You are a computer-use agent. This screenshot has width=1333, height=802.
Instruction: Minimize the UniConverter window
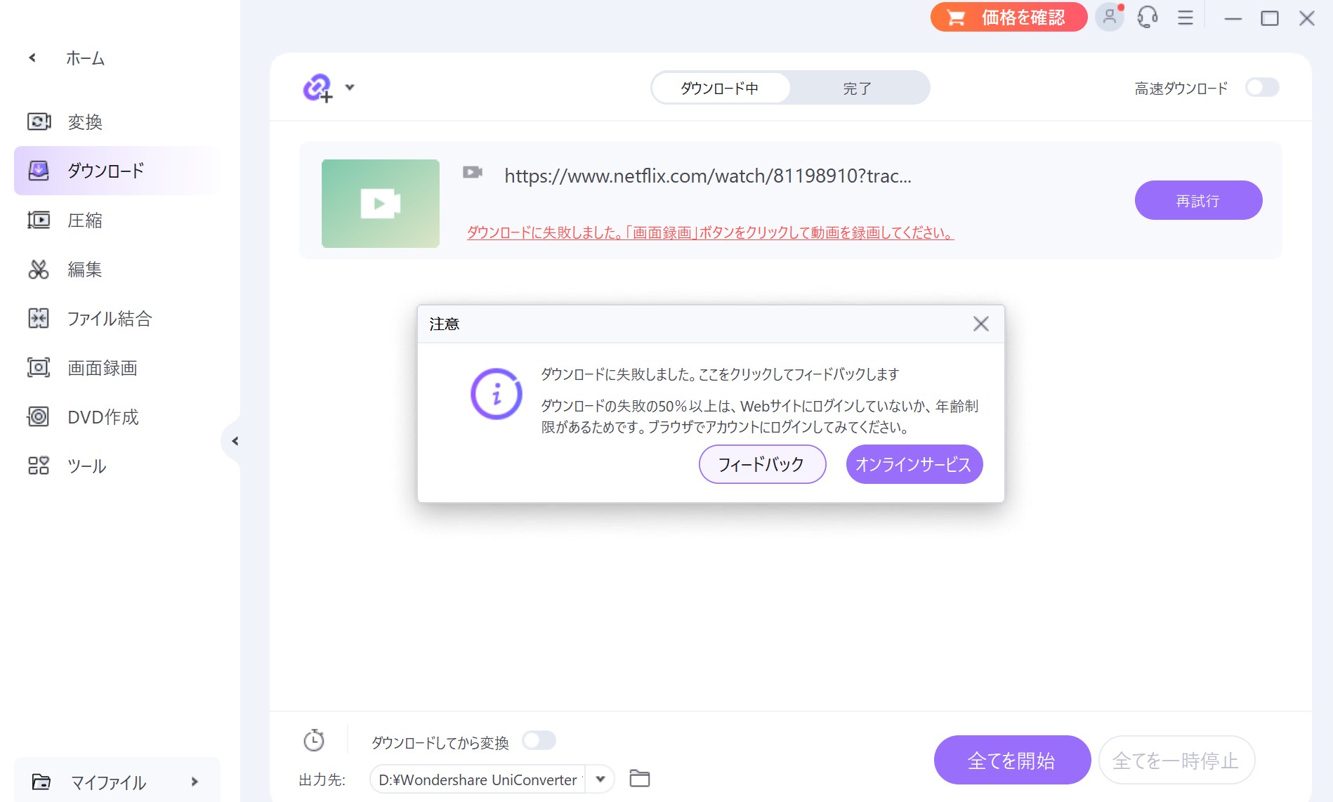[1233, 18]
